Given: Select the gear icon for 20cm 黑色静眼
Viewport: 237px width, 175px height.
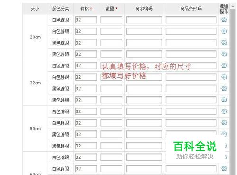Looking at the screenshot, I should (224, 54).
